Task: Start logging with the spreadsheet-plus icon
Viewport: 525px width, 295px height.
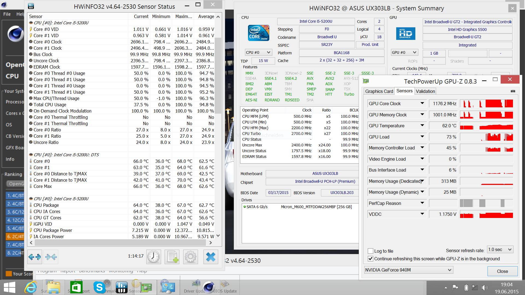Action: click(x=172, y=257)
